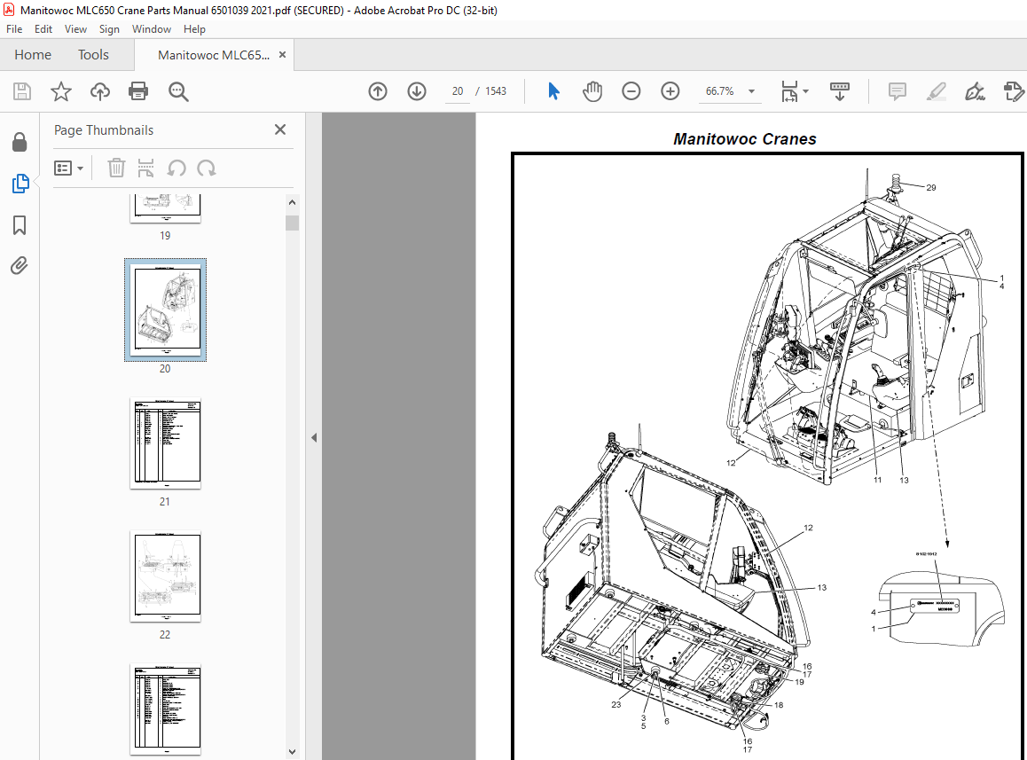Screen dimensions: 1027x760
Task: Close the Manitowoc MLC65 document tab
Action: pos(282,55)
